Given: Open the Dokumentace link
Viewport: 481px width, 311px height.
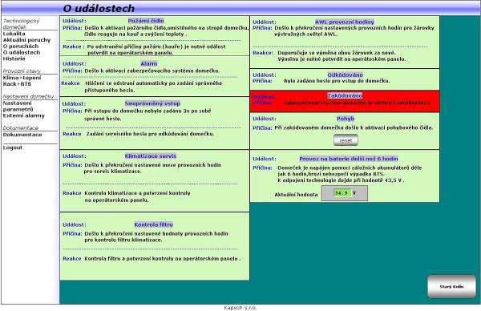Looking at the screenshot, I should pos(22,135).
